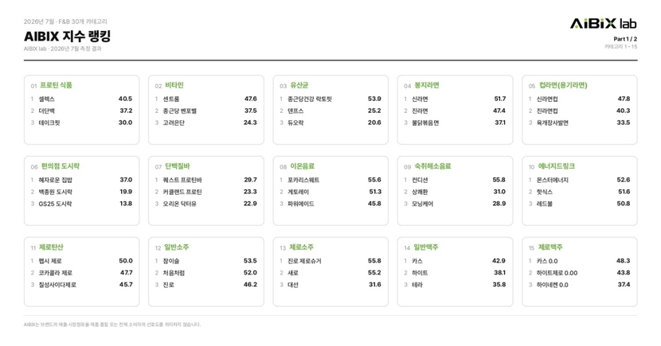
Task: Click the 이온음료 category title
Action: pos(303,166)
